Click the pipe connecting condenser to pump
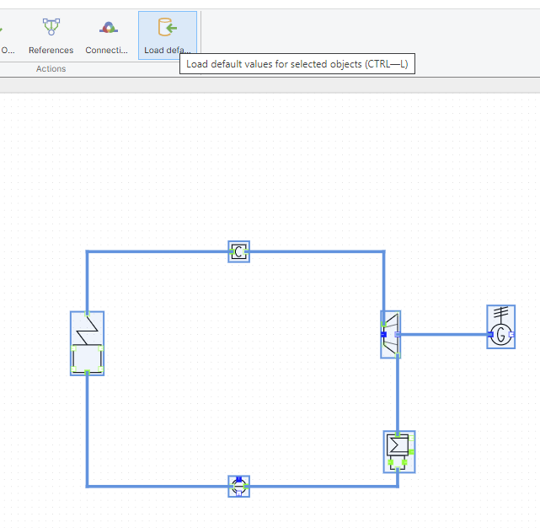Image resolution: width=540 pixels, height=528 pixels. click(x=320, y=487)
